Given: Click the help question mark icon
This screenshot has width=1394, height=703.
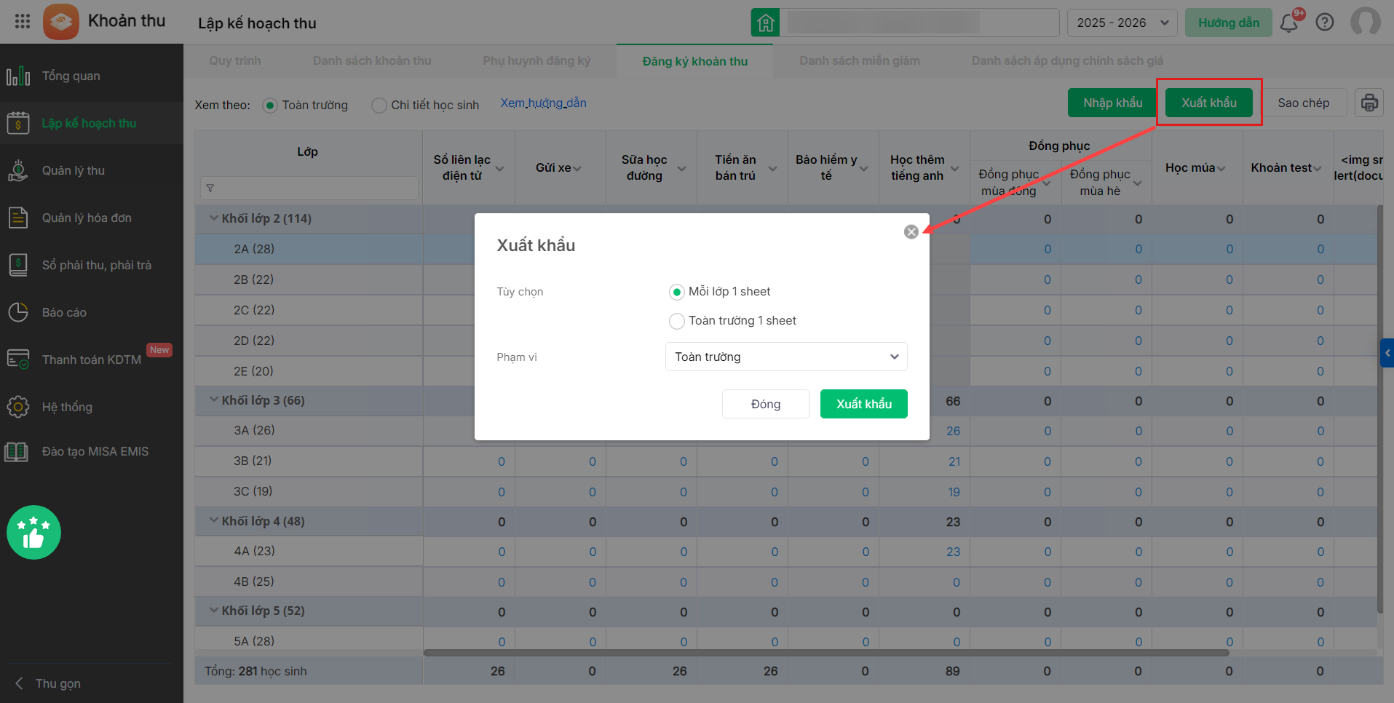Looking at the screenshot, I should [x=1325, y=23].
